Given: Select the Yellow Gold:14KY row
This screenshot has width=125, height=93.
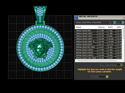Looking at the screenshot, I should pos(98,36).
